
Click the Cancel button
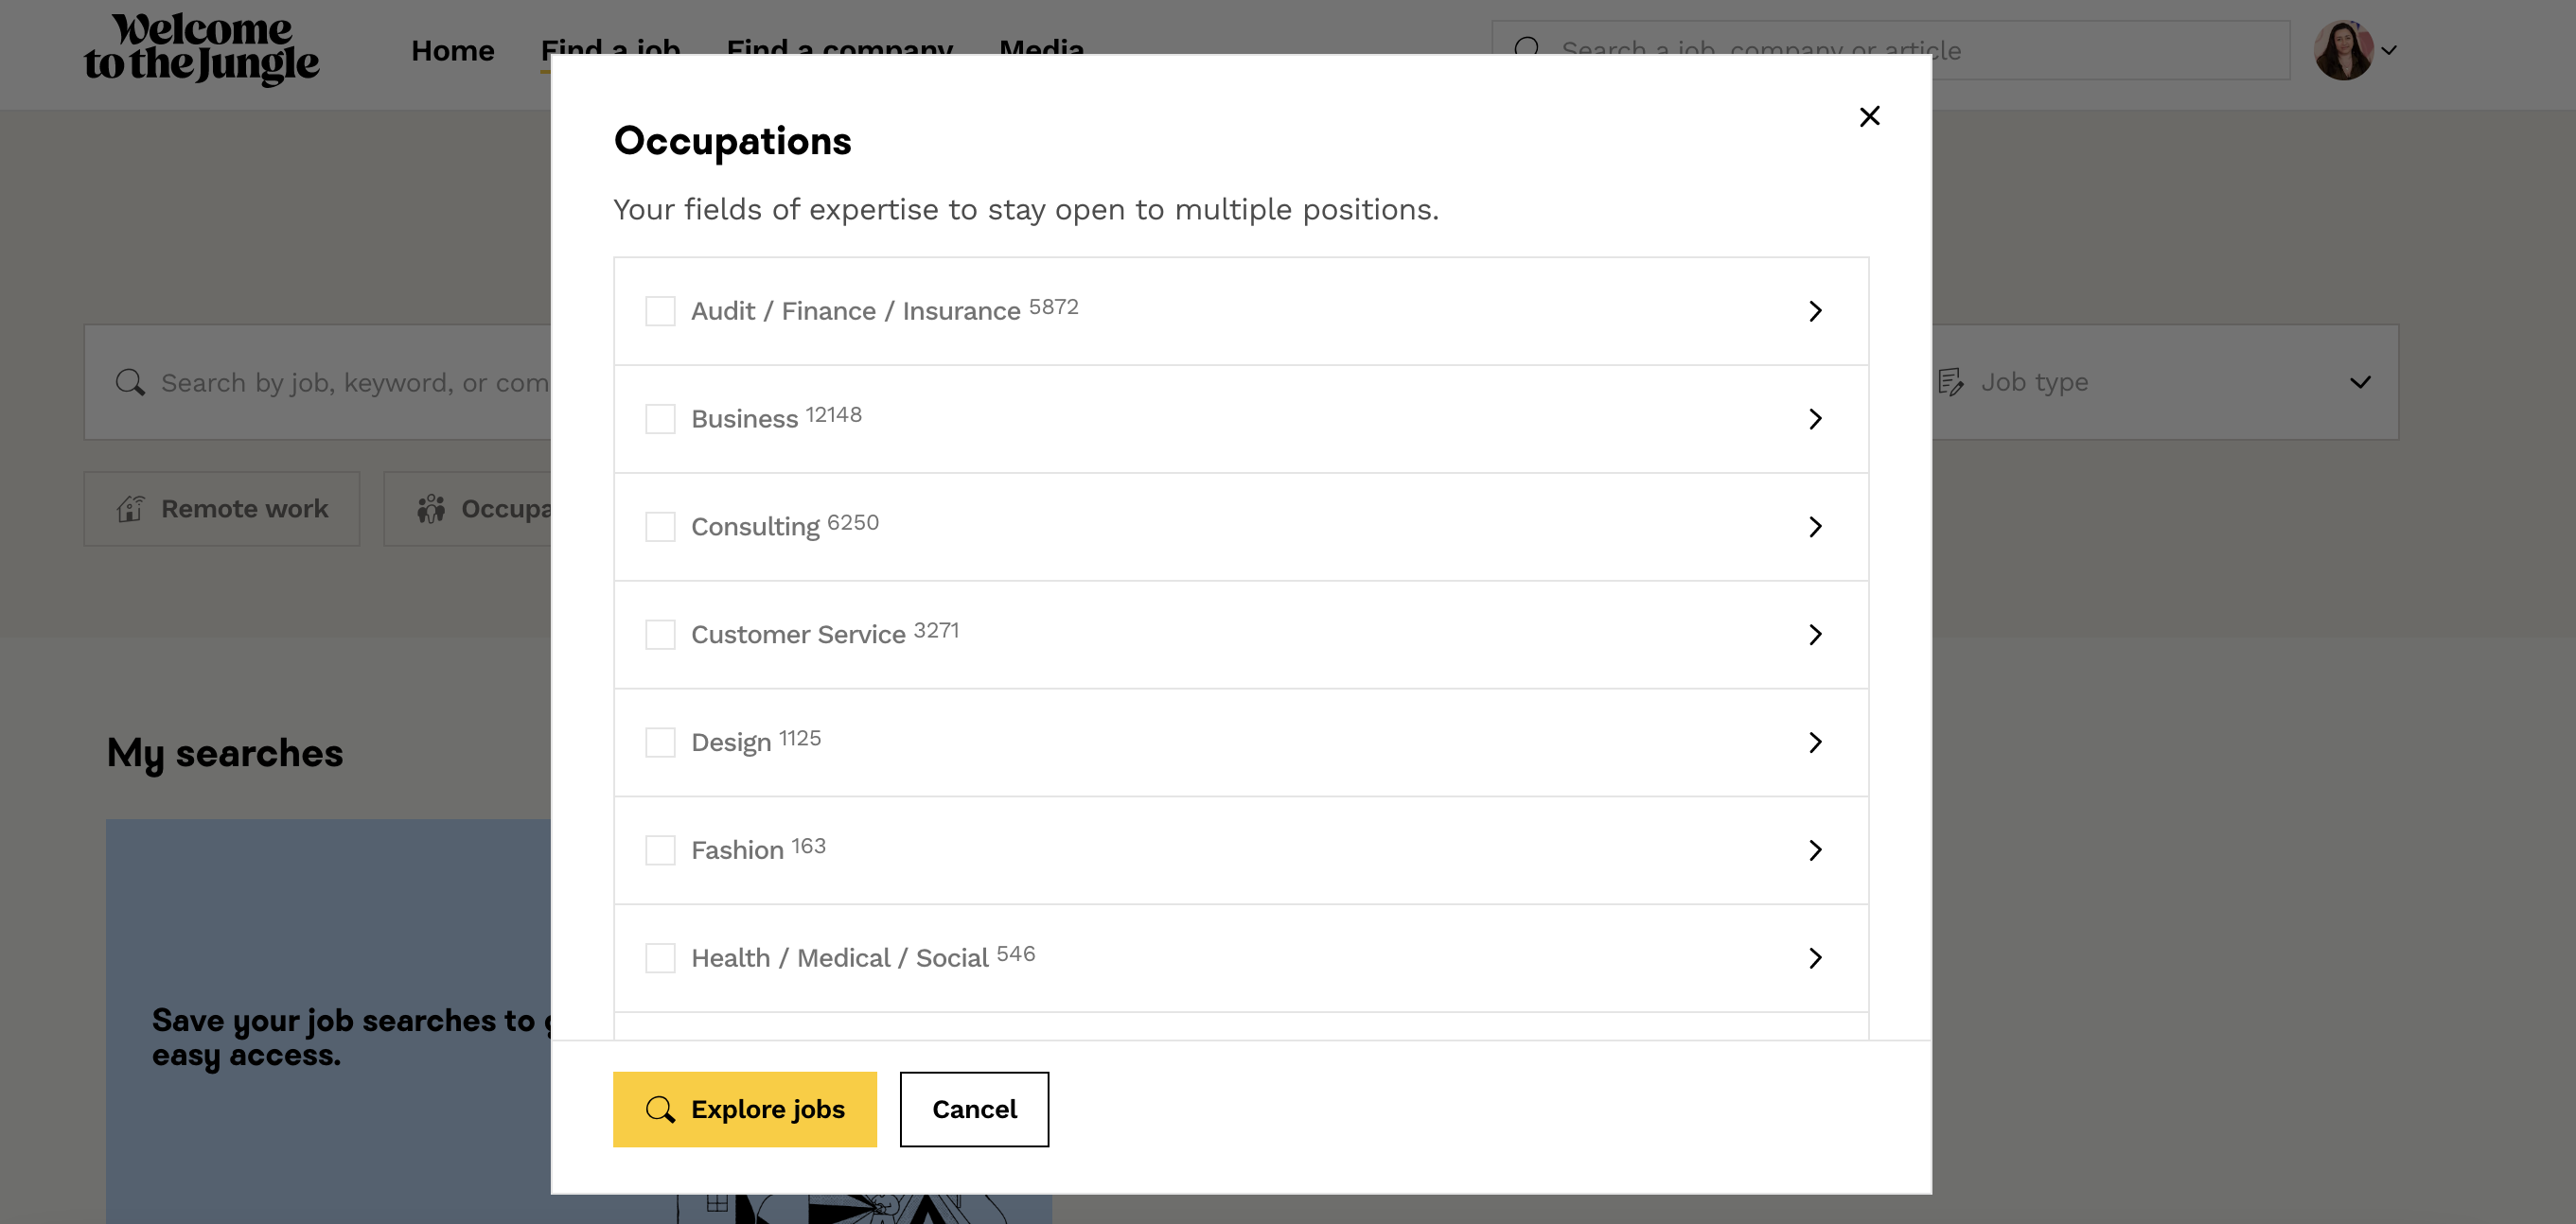973,1110
